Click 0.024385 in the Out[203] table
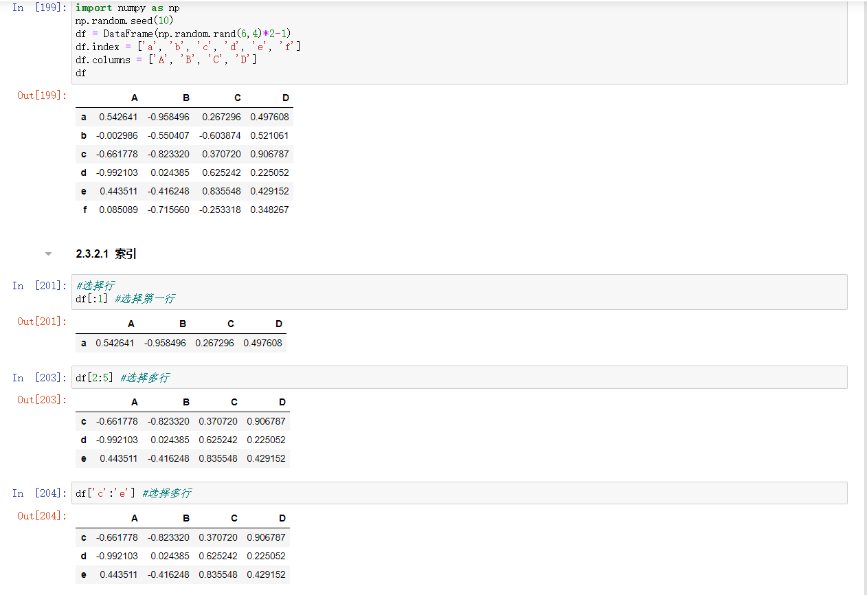Screen dimensions: 867x595 tap(170, 440)
